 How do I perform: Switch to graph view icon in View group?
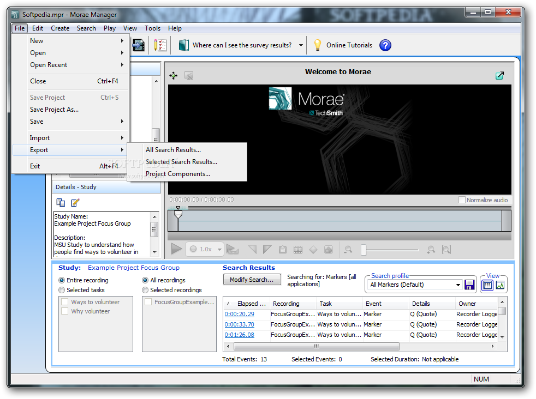(500, 285)
